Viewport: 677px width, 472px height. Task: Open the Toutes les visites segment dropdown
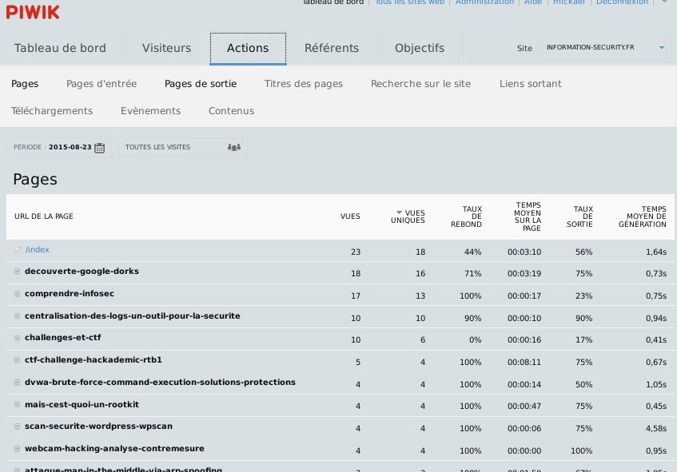coord(182,147)
